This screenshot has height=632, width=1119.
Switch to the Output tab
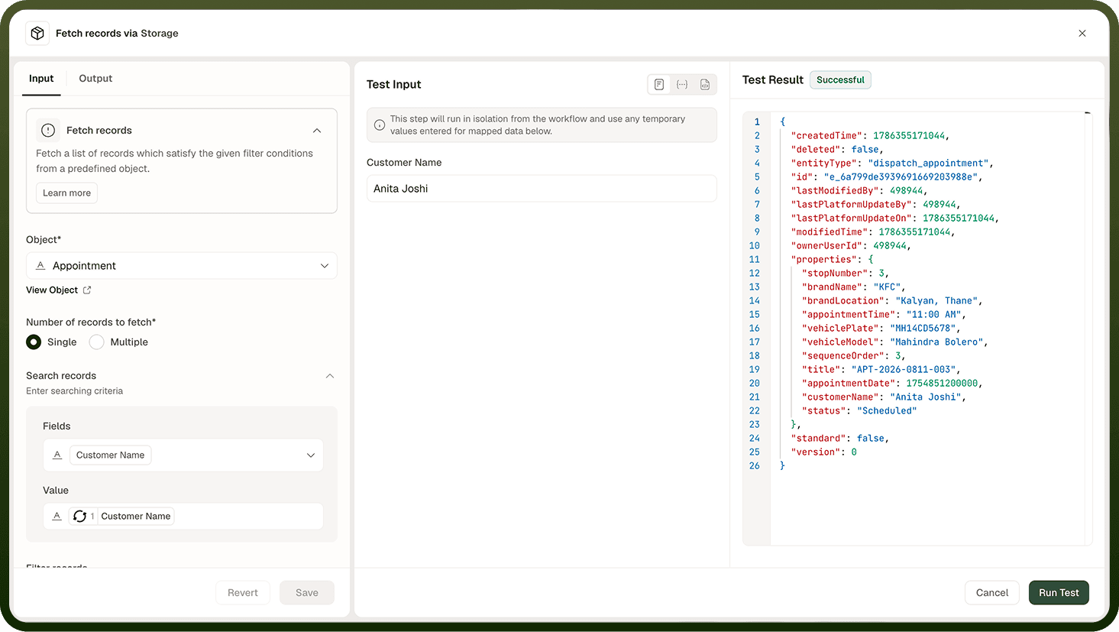click(95, 79)
